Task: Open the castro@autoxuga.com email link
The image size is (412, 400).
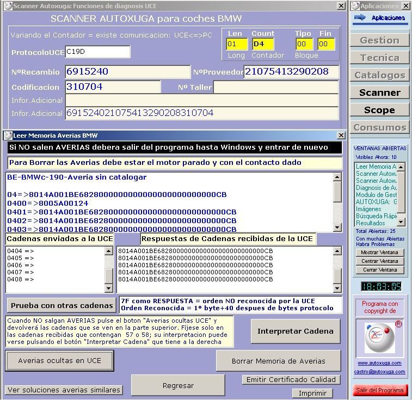Action: pyautogui.click(x=379, y=371)
